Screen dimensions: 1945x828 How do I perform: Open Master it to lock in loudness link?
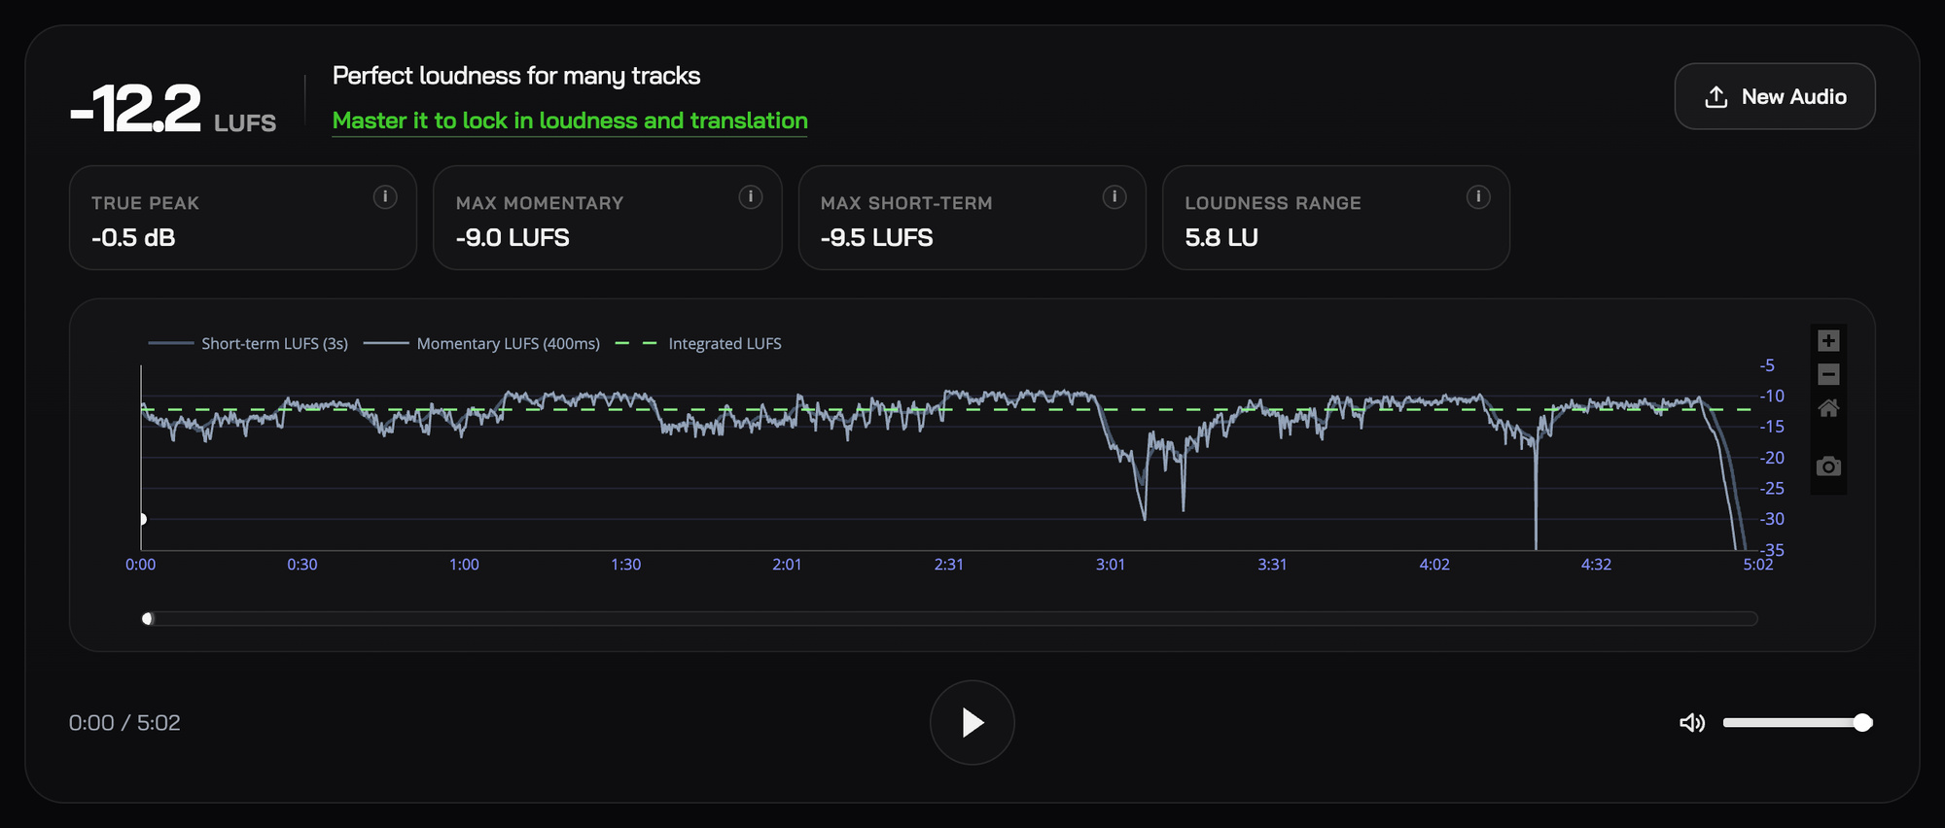[x=570, y=121]
